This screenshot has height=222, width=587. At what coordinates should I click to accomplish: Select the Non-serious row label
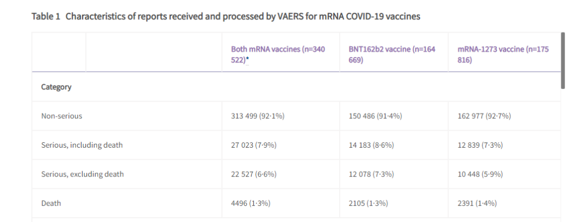(x=61, y=116)
